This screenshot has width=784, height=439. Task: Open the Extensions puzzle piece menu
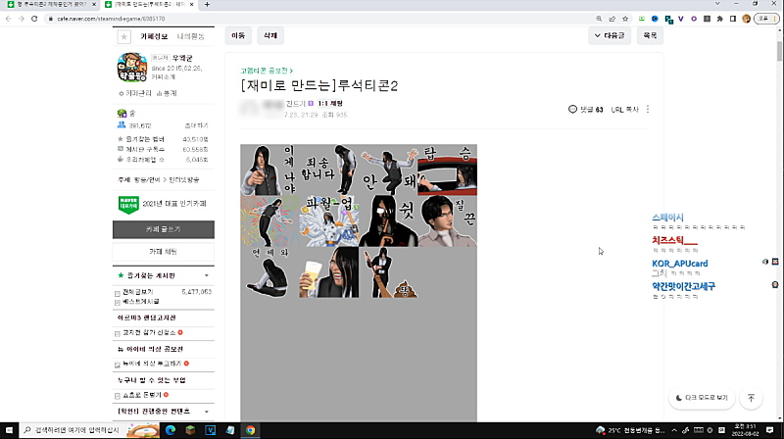720,19
